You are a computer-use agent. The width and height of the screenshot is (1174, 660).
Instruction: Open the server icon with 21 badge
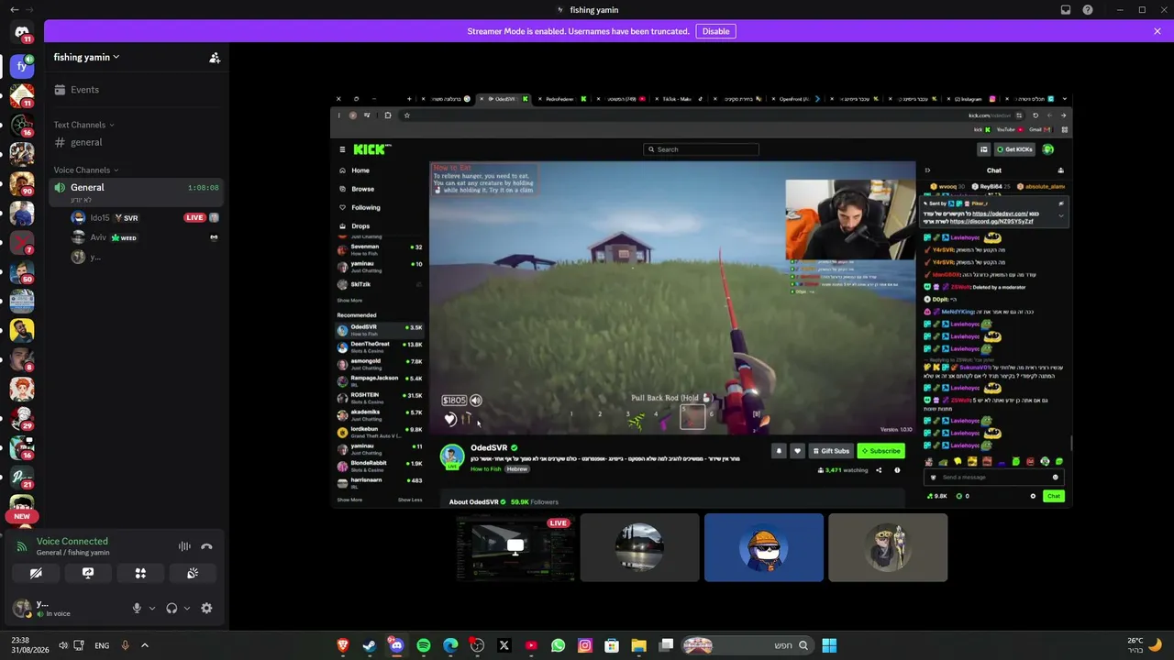tap(22, 477)
